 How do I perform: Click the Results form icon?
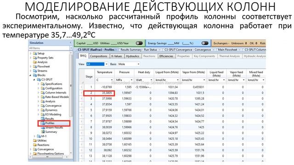43,119
